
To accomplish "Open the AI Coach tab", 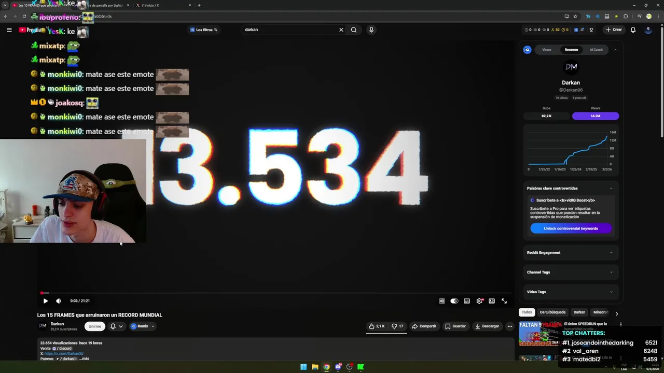I will pos(596,50).
